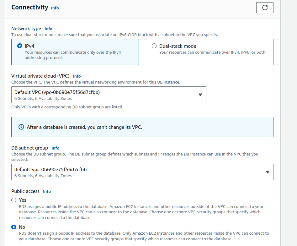Choose No for public access
Screen dimensions: 297x246
pyautogui.click(x=13, y=227)
